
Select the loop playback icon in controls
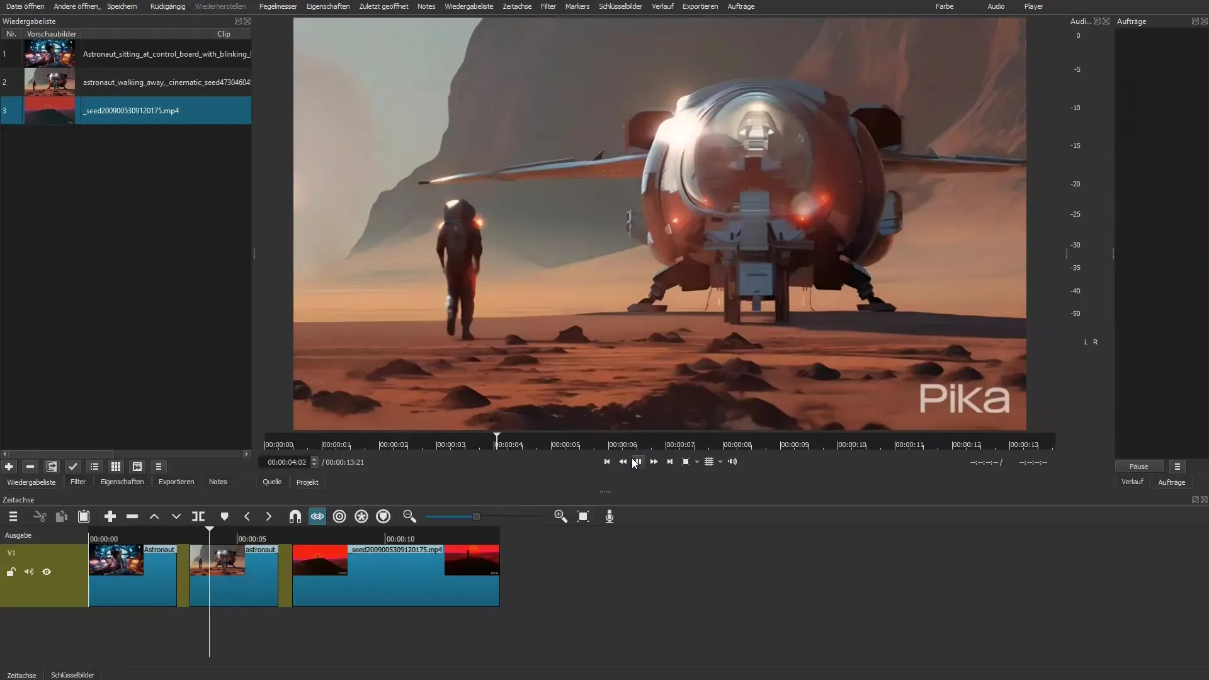click(x=685, y=462)
